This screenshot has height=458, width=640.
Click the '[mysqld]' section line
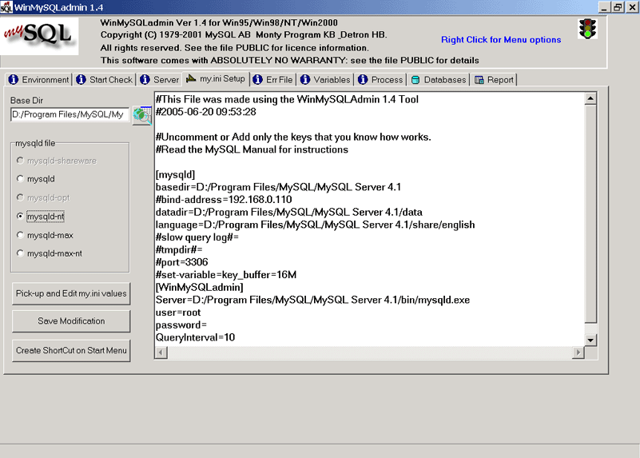175,175
